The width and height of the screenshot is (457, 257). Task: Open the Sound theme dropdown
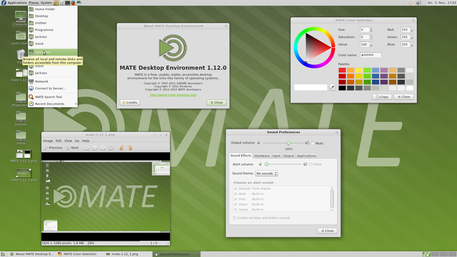[266, 173]
